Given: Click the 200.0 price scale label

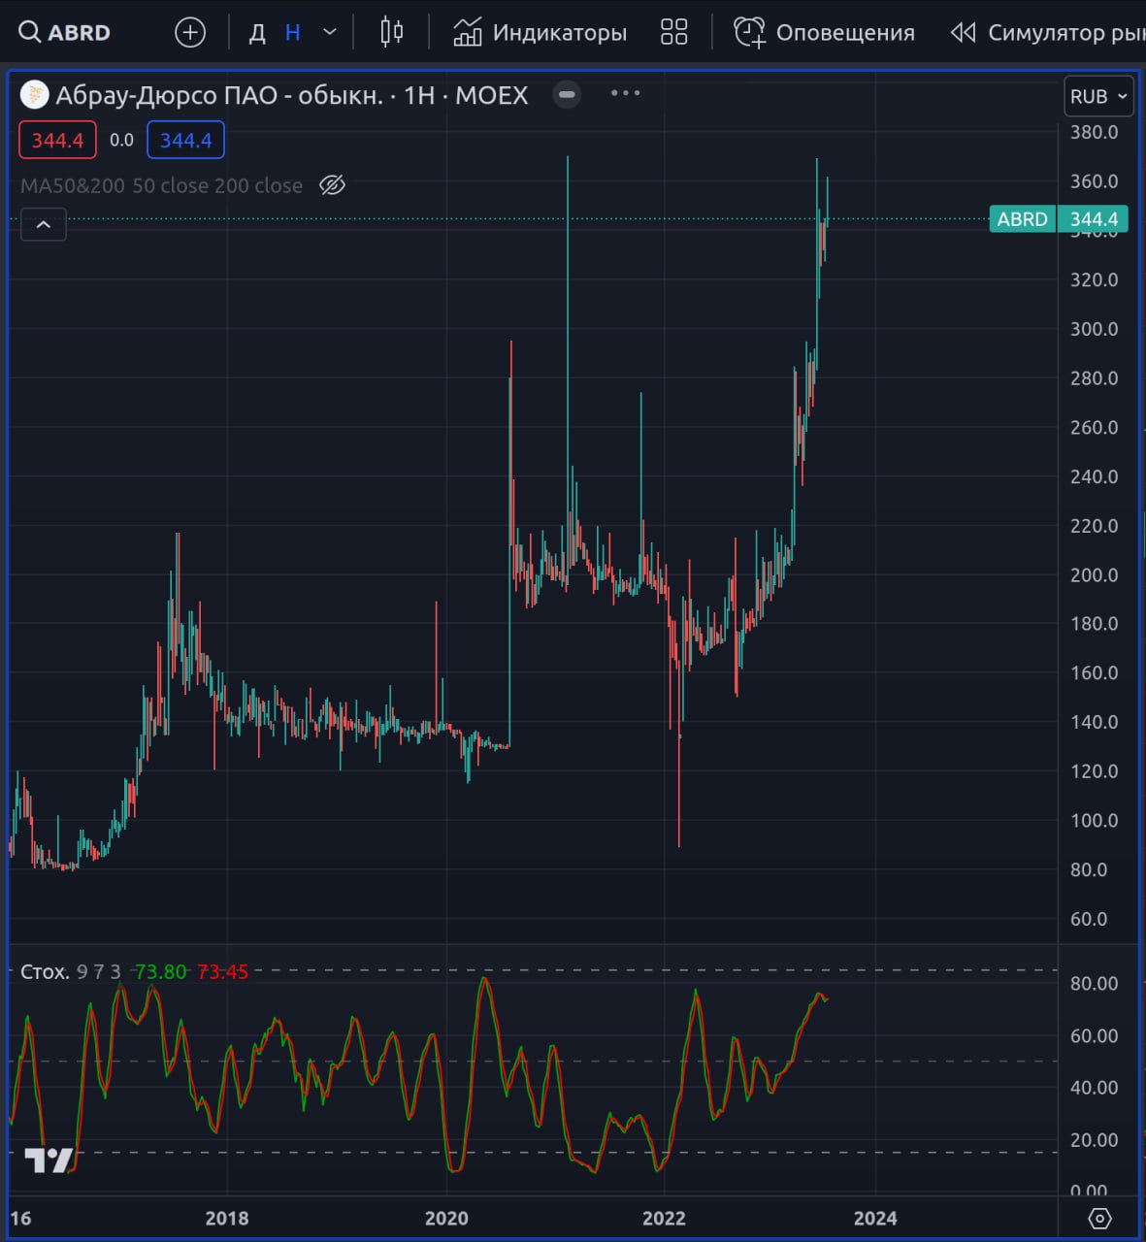Looking at the screenshot, I should 1094,574.
